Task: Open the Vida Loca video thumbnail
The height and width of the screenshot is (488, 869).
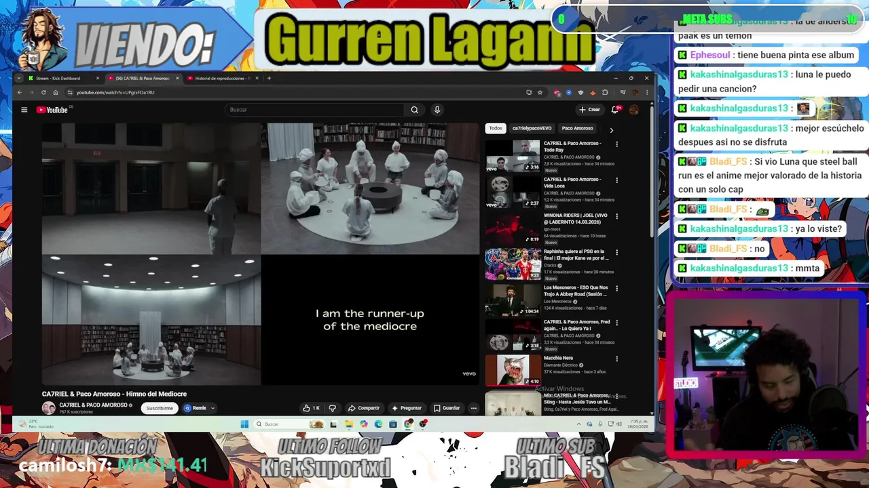Action: coord(513,192)
